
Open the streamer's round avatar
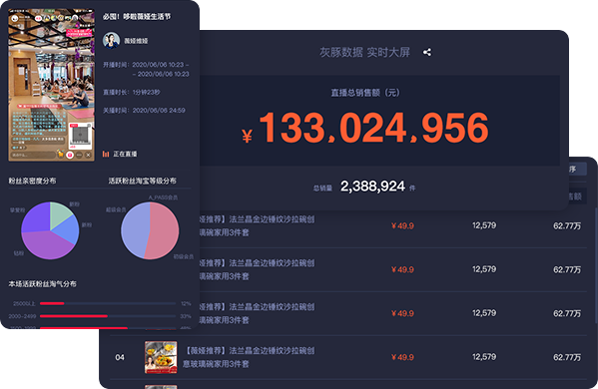point(112,40)
